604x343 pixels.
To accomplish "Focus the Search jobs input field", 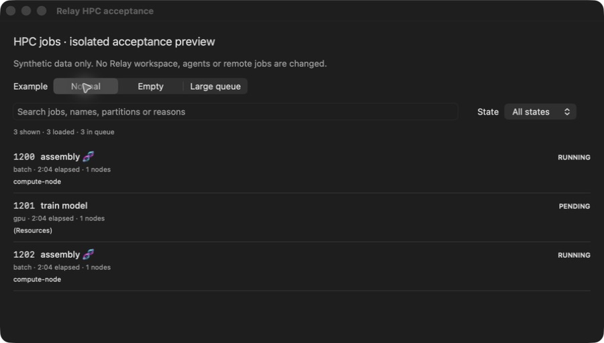I will click(236, 111).
